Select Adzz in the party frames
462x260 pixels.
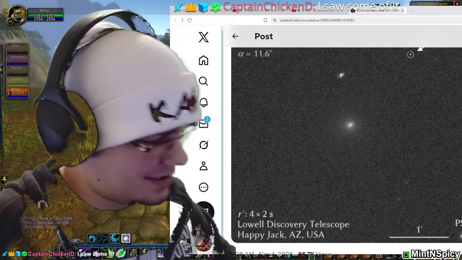pos(17,48)
